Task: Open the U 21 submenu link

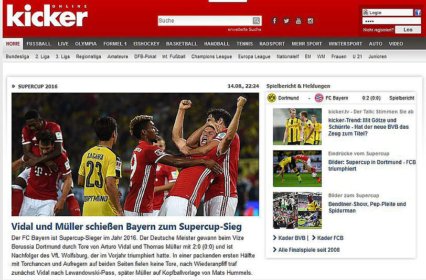Action: pos(357,57)
